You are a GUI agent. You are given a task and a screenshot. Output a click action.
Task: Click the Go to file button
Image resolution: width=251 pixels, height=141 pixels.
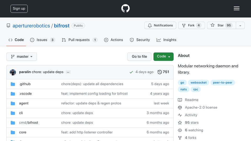[x=139, y=57]
